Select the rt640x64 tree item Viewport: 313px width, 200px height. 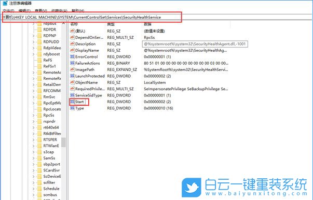tap(51, 127)
